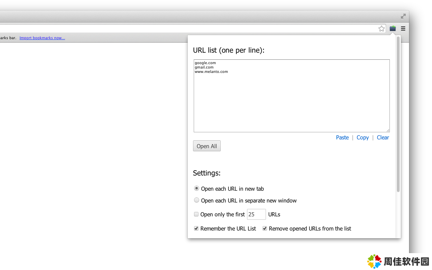The height and width of the screenshot is (270, 432).
Task: Click the colorful watermark logo icon
Action: [374, 262]
